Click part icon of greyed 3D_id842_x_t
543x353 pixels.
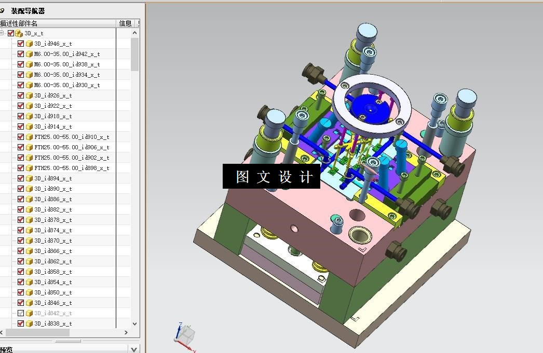(x=29, y=313)
